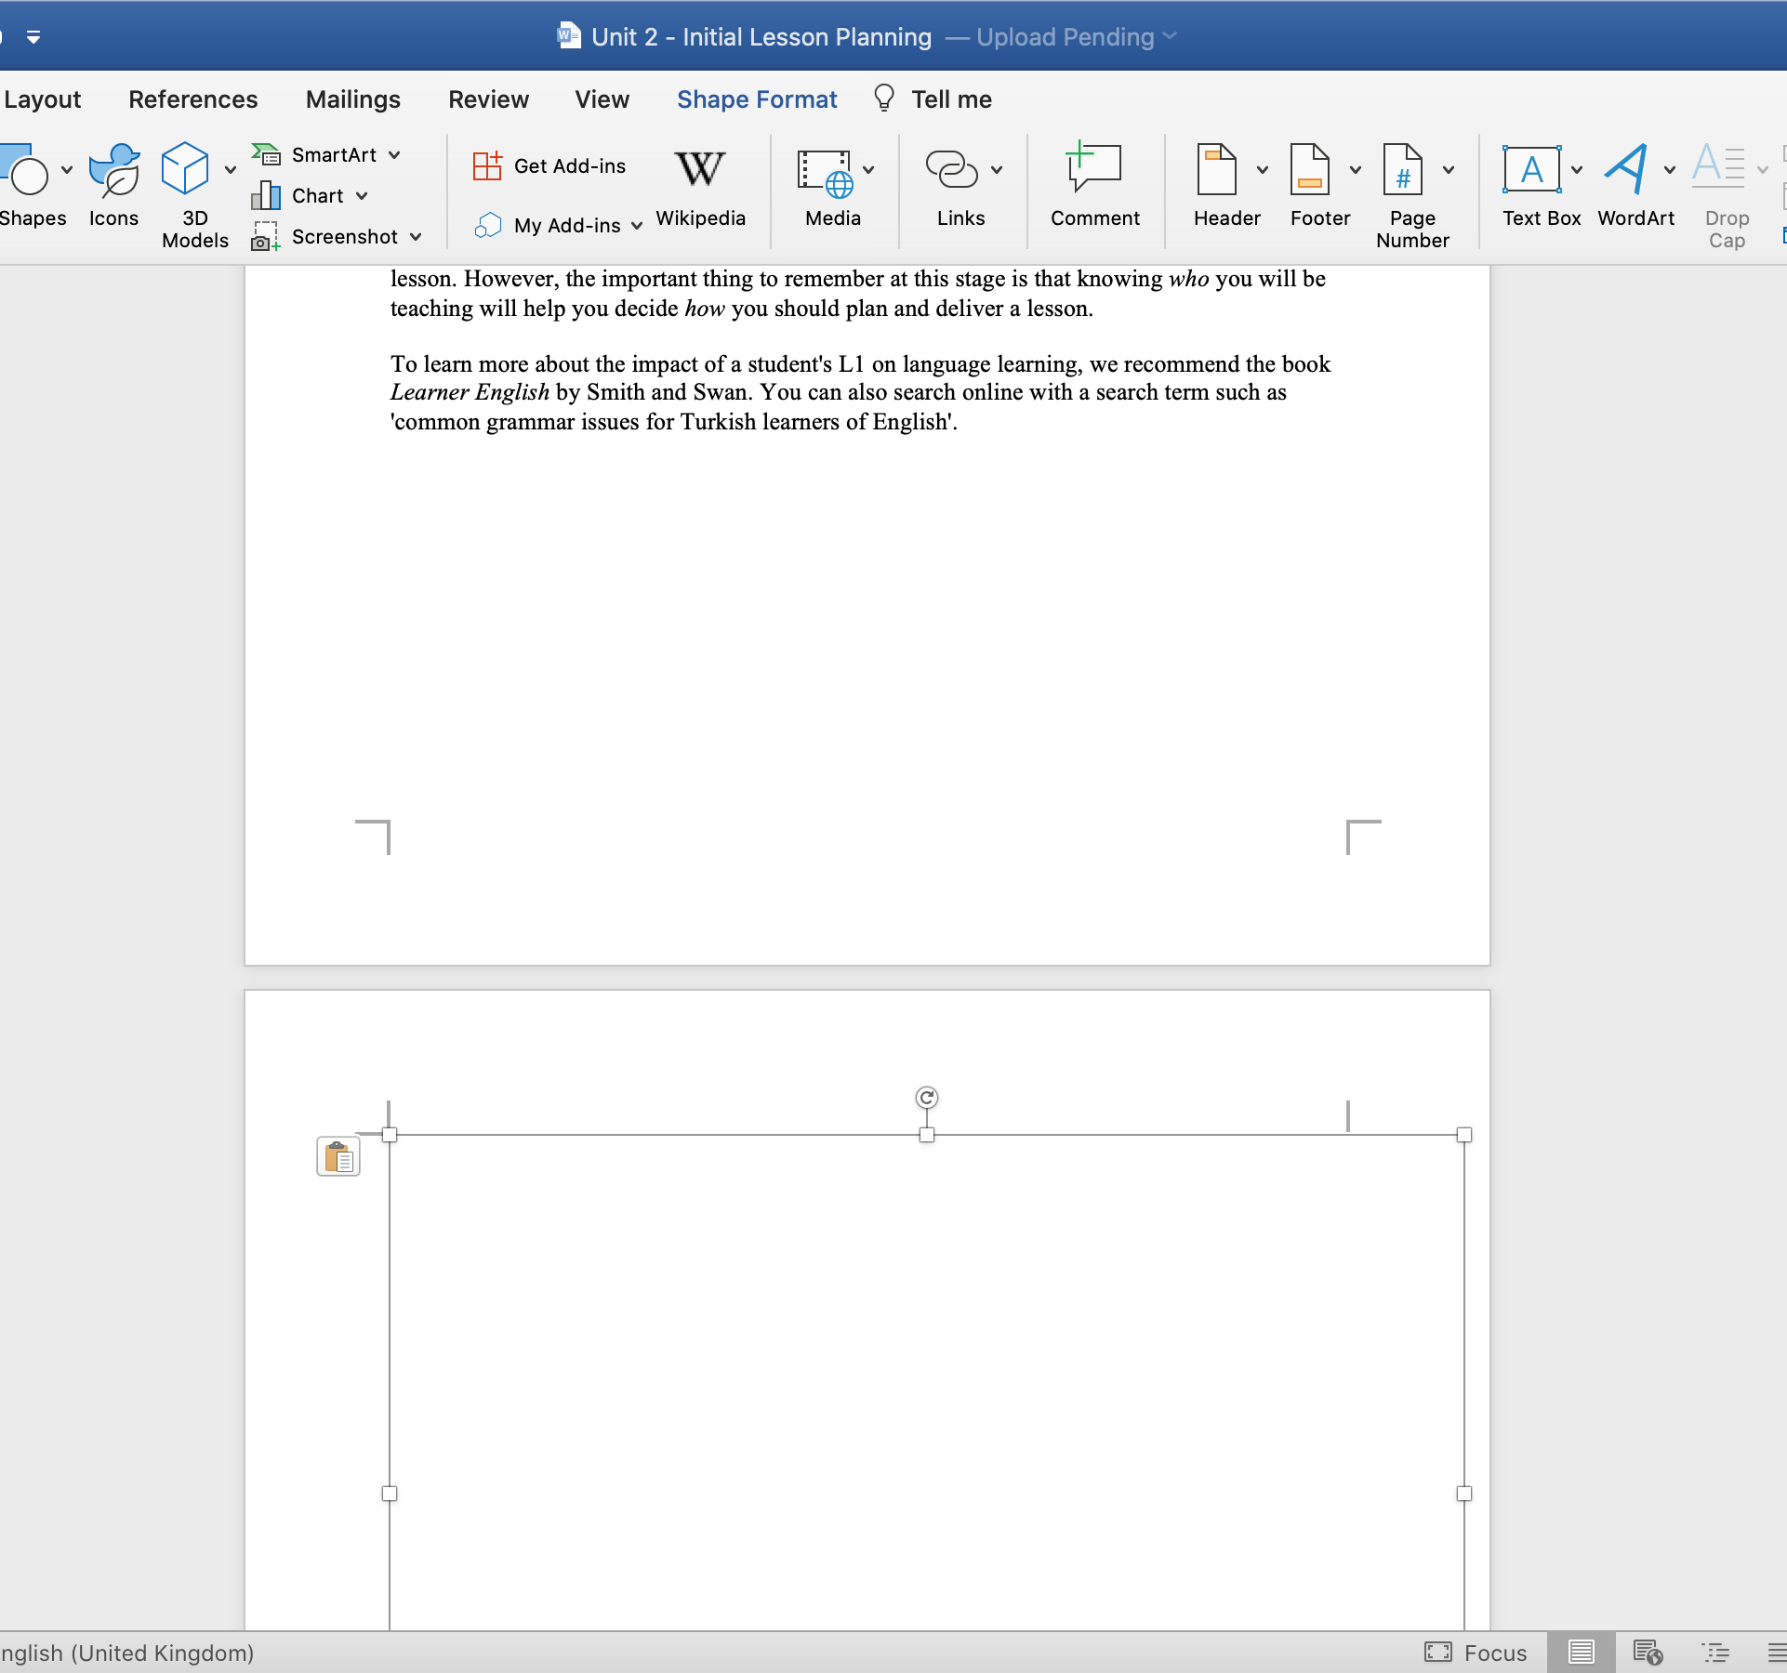This screenshot has width=1787, height=1673.
Task: Switch to Web Layout view
Action: point(1648,1653)
